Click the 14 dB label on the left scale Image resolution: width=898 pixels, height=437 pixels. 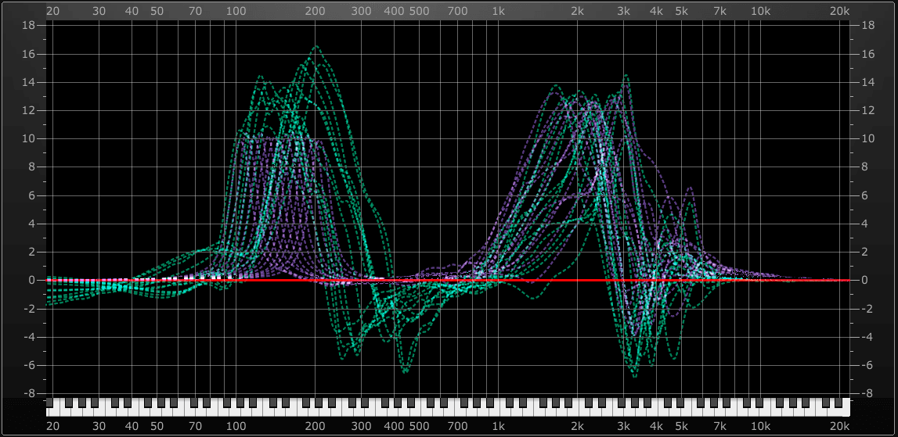(x=29, y=82)
